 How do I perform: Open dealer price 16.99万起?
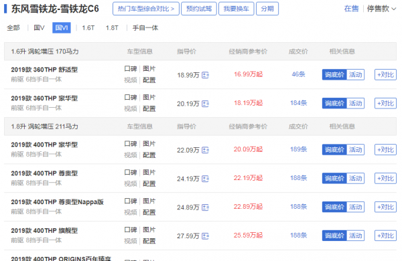point(248,74)
